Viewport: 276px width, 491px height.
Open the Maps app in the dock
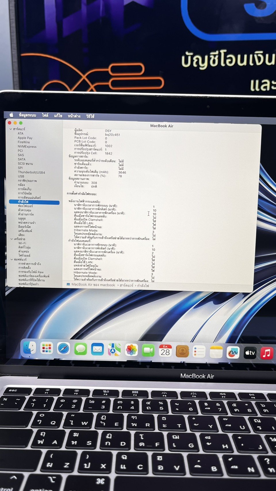click(114, 350)
